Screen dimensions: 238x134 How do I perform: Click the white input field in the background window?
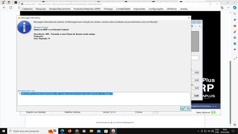pyautogui.click(x=195, y=58)
